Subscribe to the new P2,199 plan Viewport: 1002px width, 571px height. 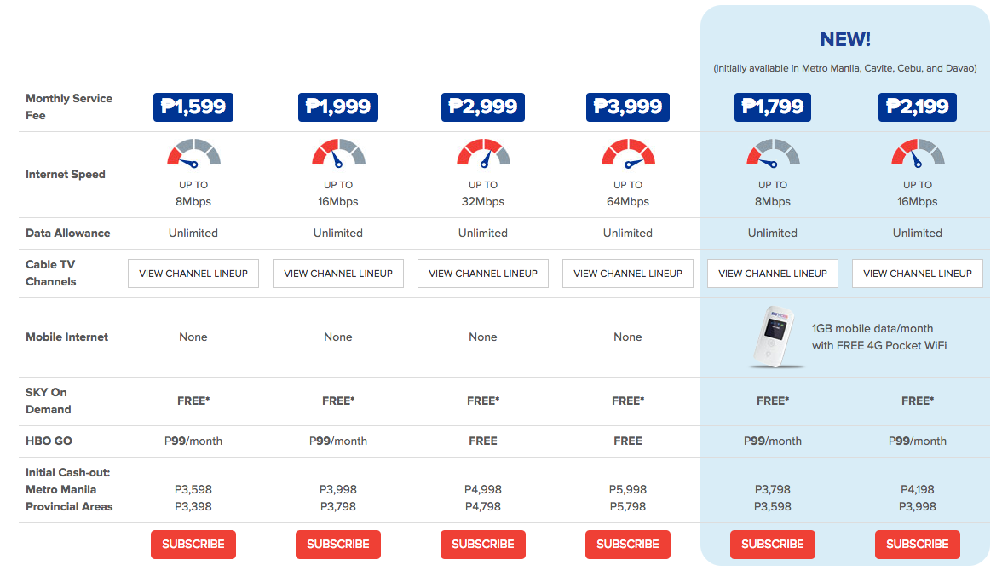(918, 545)
